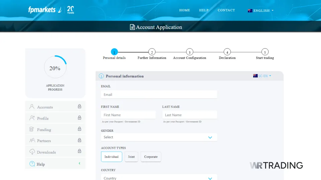321x180 pixels.
Task: Open the Gender select dropdown
Action: [x=159, y=137]
